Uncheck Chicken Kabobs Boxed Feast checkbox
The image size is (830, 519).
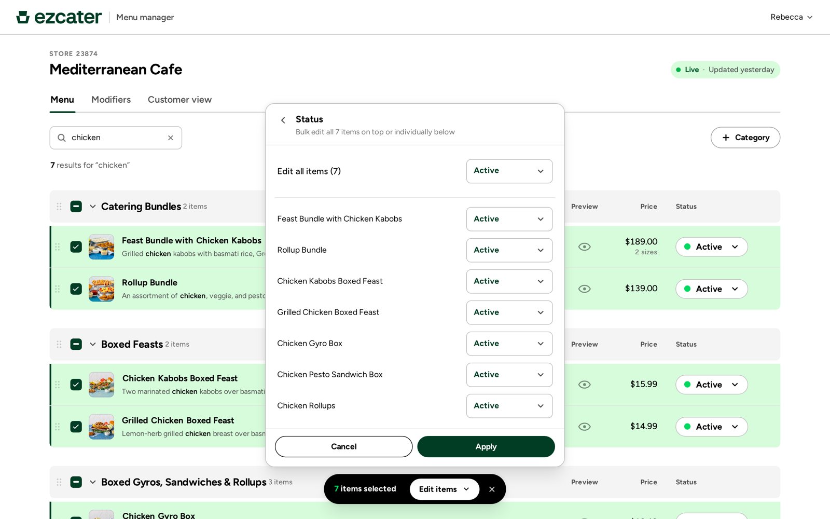click(x=76, y=385)
